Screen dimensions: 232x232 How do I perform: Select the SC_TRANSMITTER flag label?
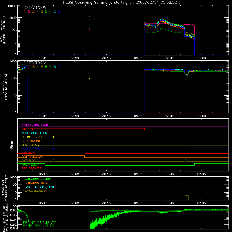33,141
